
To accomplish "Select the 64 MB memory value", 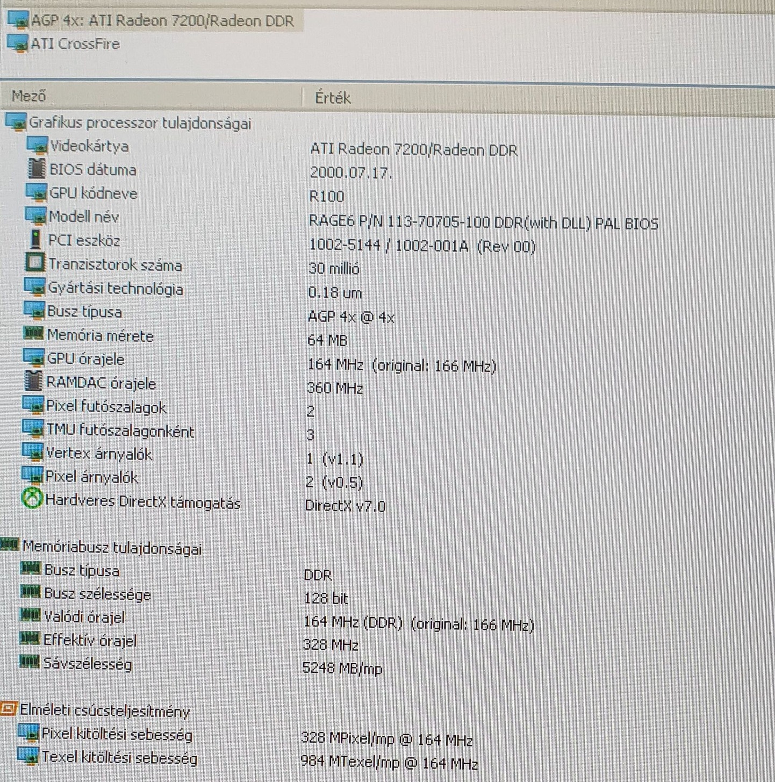I will [x=327, y=340].
